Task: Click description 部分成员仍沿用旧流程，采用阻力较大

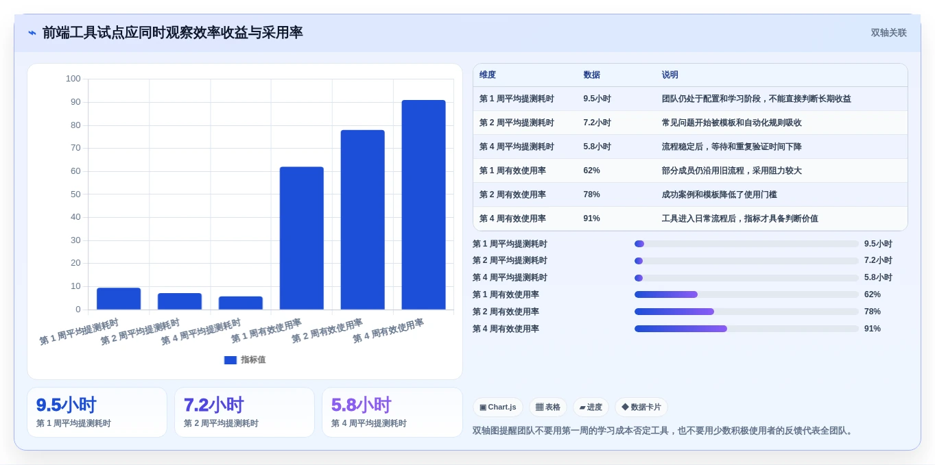Action: pyautogui.click(x=731, y=171)
